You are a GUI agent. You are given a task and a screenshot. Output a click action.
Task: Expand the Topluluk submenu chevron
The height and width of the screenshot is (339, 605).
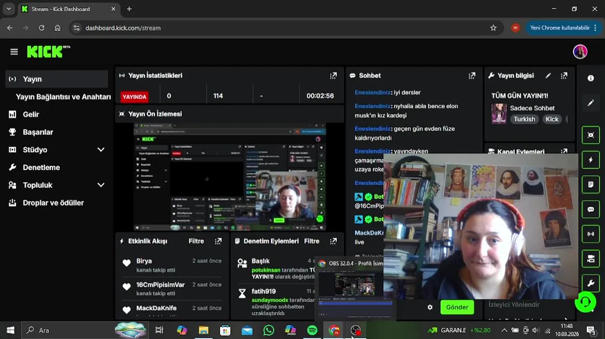coord(101,185)
